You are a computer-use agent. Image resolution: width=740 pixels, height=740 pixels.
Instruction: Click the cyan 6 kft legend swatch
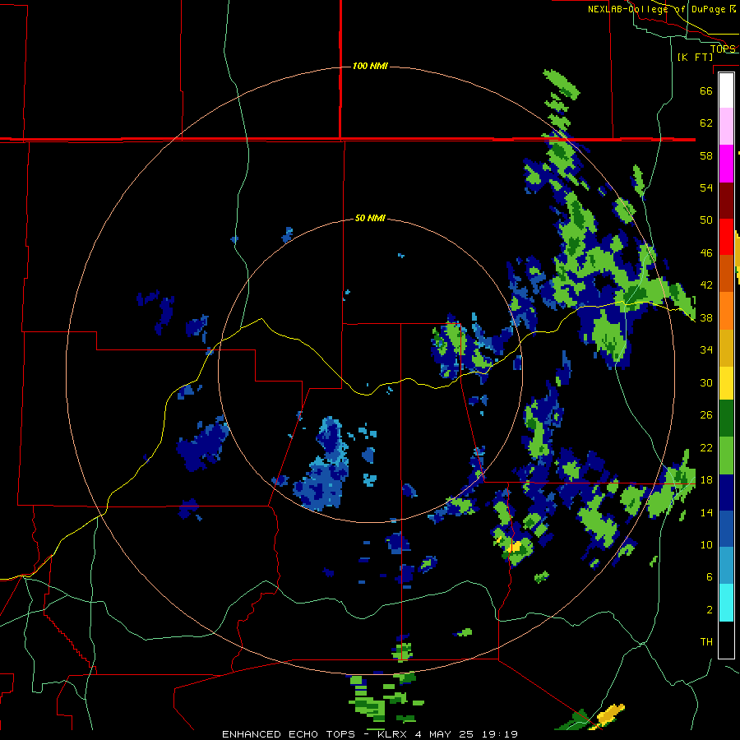726,603
